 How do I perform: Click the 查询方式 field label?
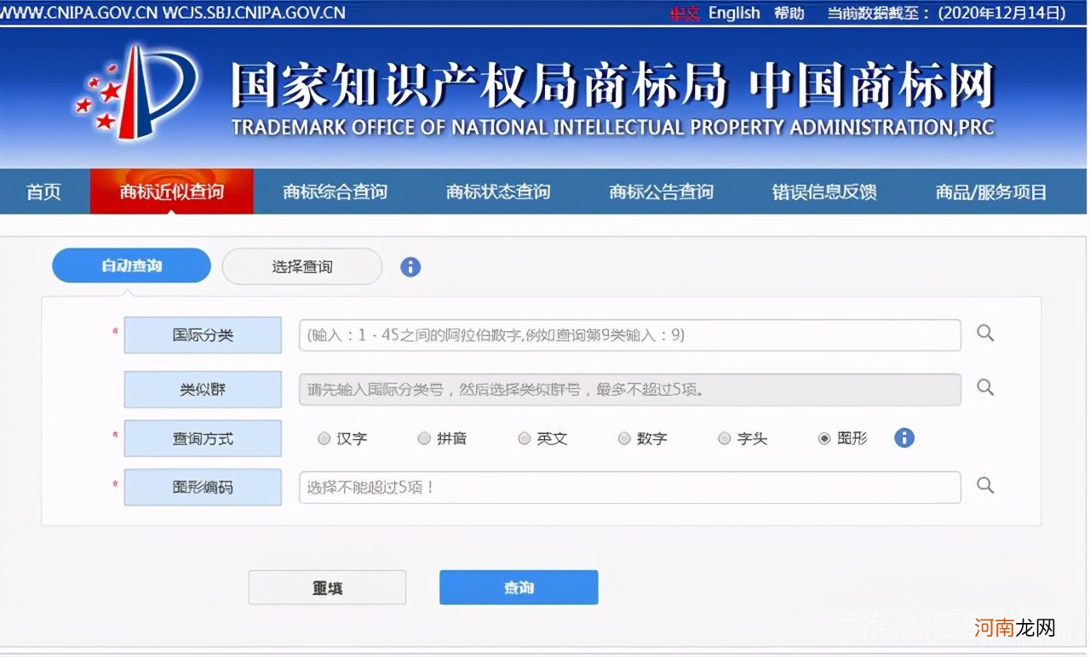pos(203,438)
